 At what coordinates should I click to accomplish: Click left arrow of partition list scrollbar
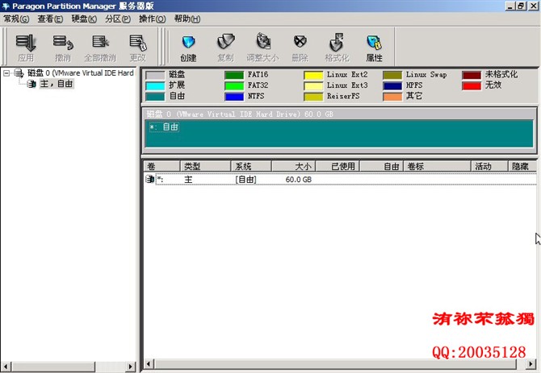tap(149, 363)
